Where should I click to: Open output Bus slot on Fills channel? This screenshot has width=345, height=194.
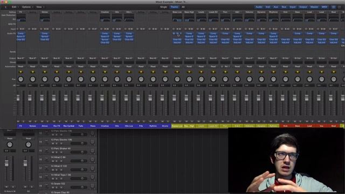[141, 58]
